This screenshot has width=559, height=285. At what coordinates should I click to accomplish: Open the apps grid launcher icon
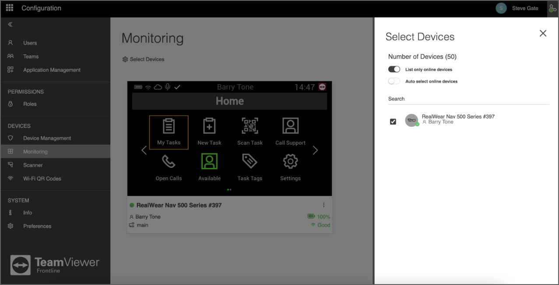point(10,8)
